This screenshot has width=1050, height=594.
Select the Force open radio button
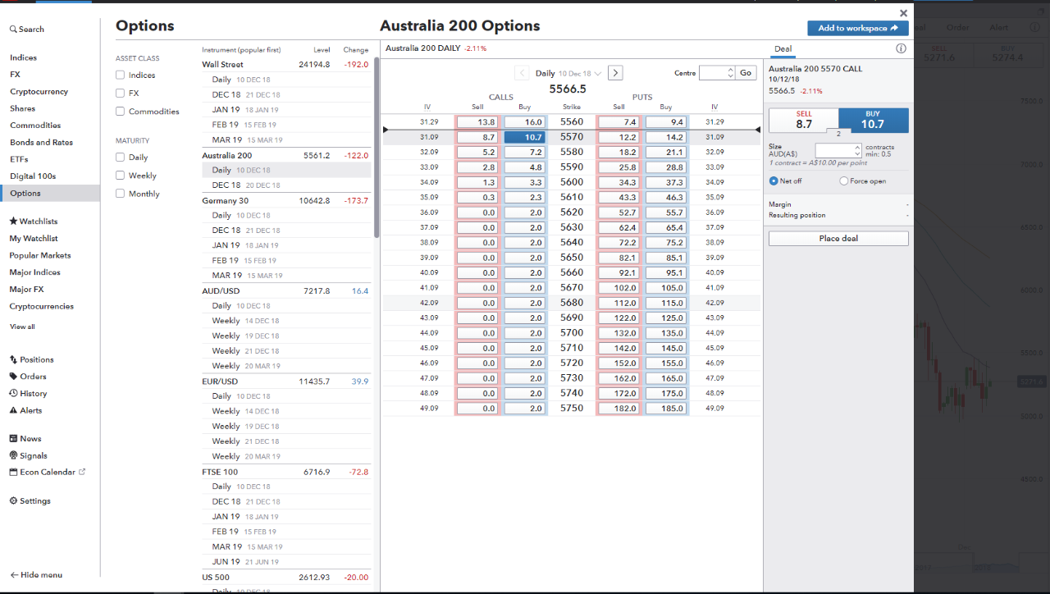(844, 181)
